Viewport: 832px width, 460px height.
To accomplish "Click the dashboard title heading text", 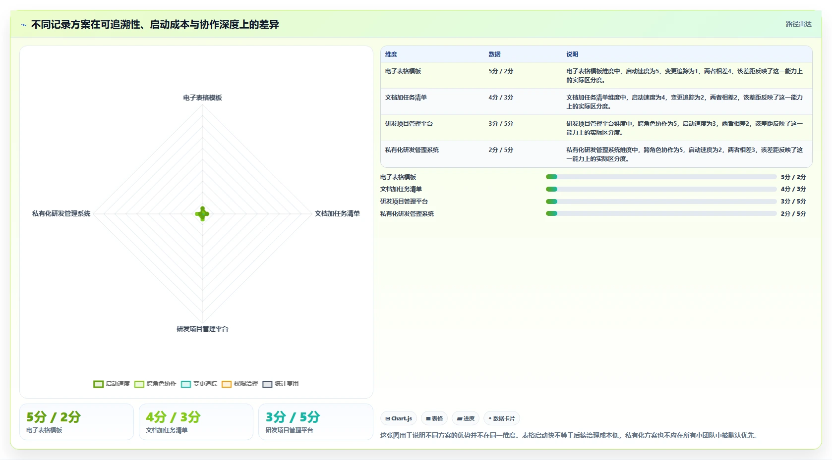I will 155,25.
